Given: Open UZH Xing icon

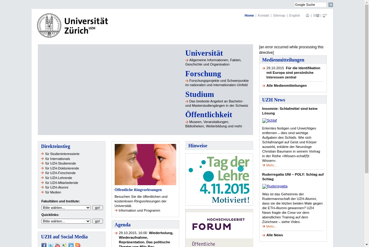Looking at the screenshot, I should point(64,245).
